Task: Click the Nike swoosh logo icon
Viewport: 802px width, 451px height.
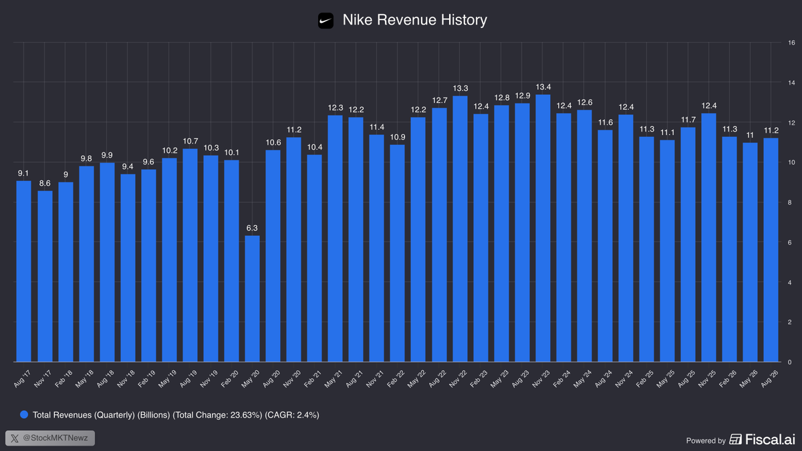Action: click(x=325, y=20)
